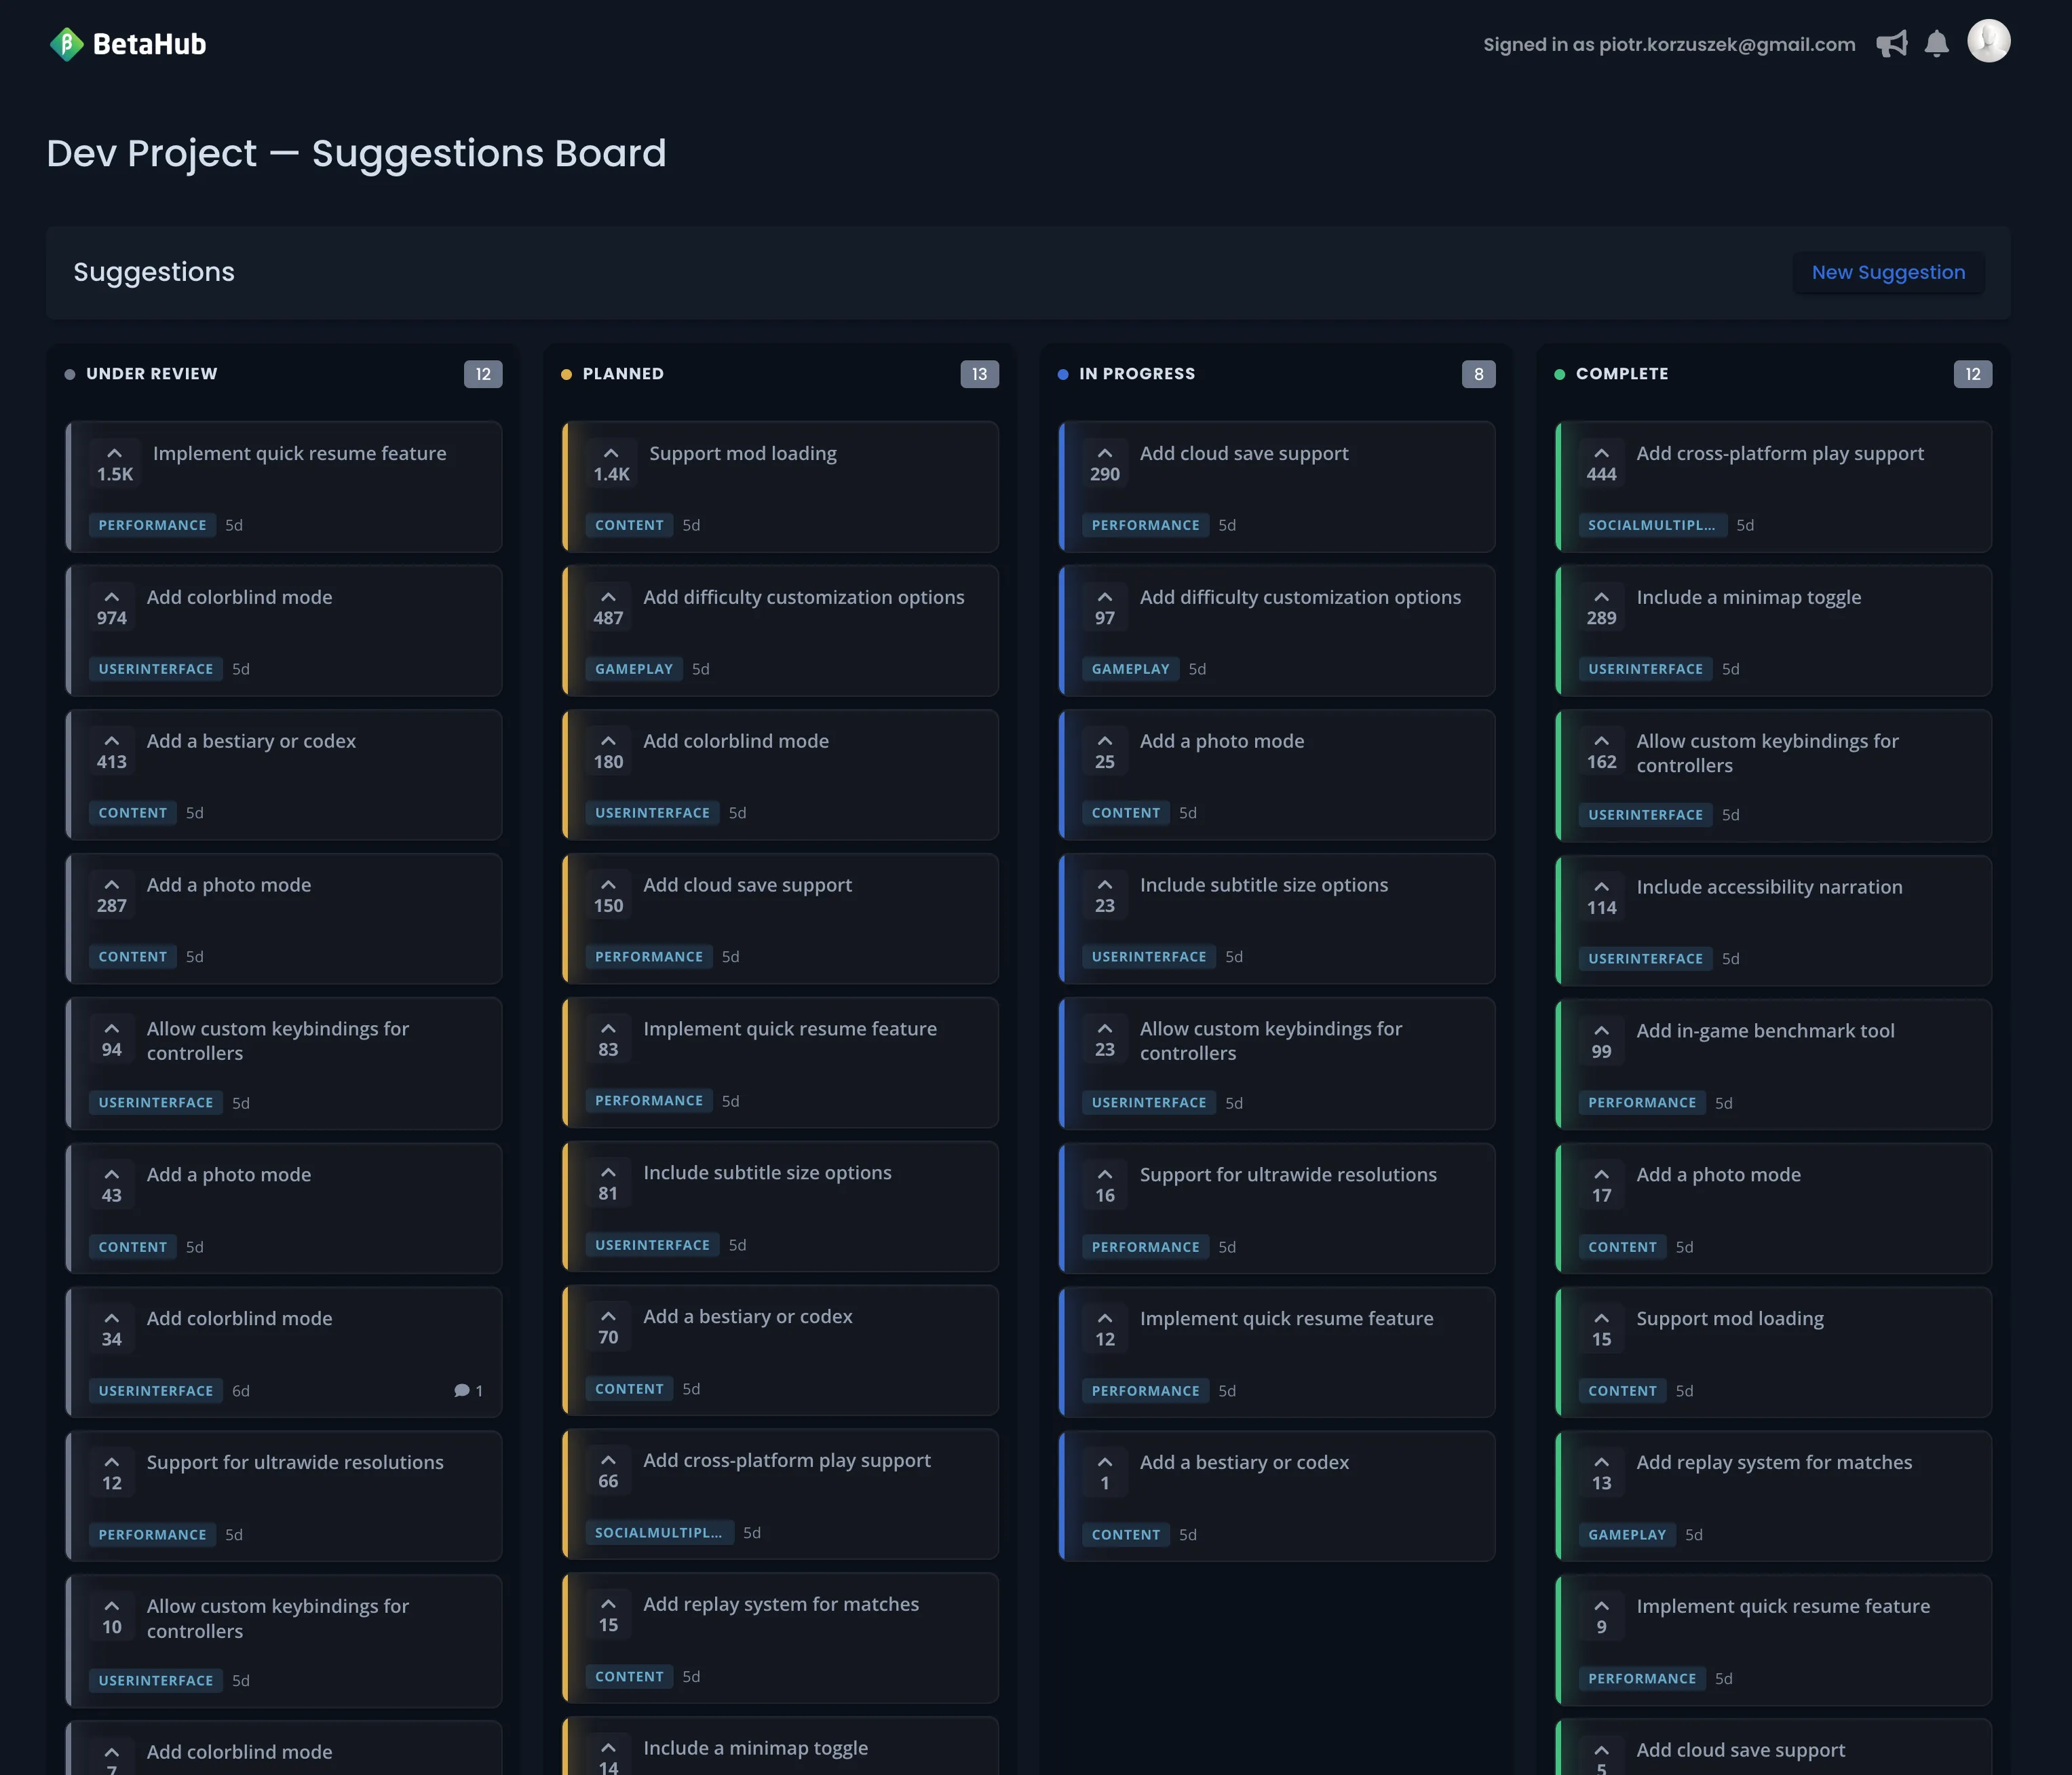This screenshot has height=1775, width=2072.
Task: Open Add in-game benchmark tool suggestion
Action: coord(1765,1030)
